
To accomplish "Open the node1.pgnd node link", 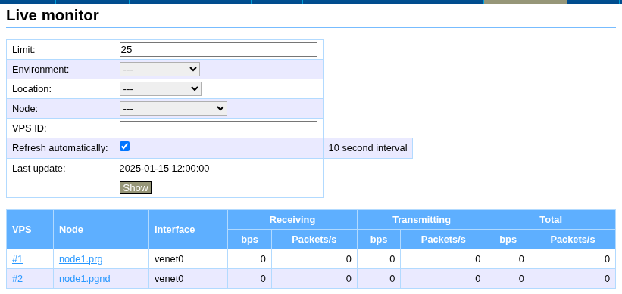I will pos(85,279).
